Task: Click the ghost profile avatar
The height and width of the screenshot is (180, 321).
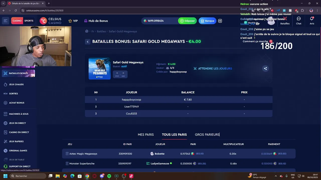Action: [x=271, y=21]
